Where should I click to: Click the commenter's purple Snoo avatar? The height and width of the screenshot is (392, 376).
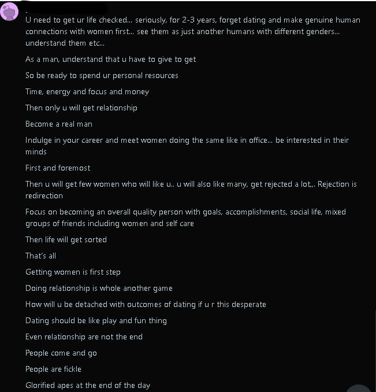9,10
